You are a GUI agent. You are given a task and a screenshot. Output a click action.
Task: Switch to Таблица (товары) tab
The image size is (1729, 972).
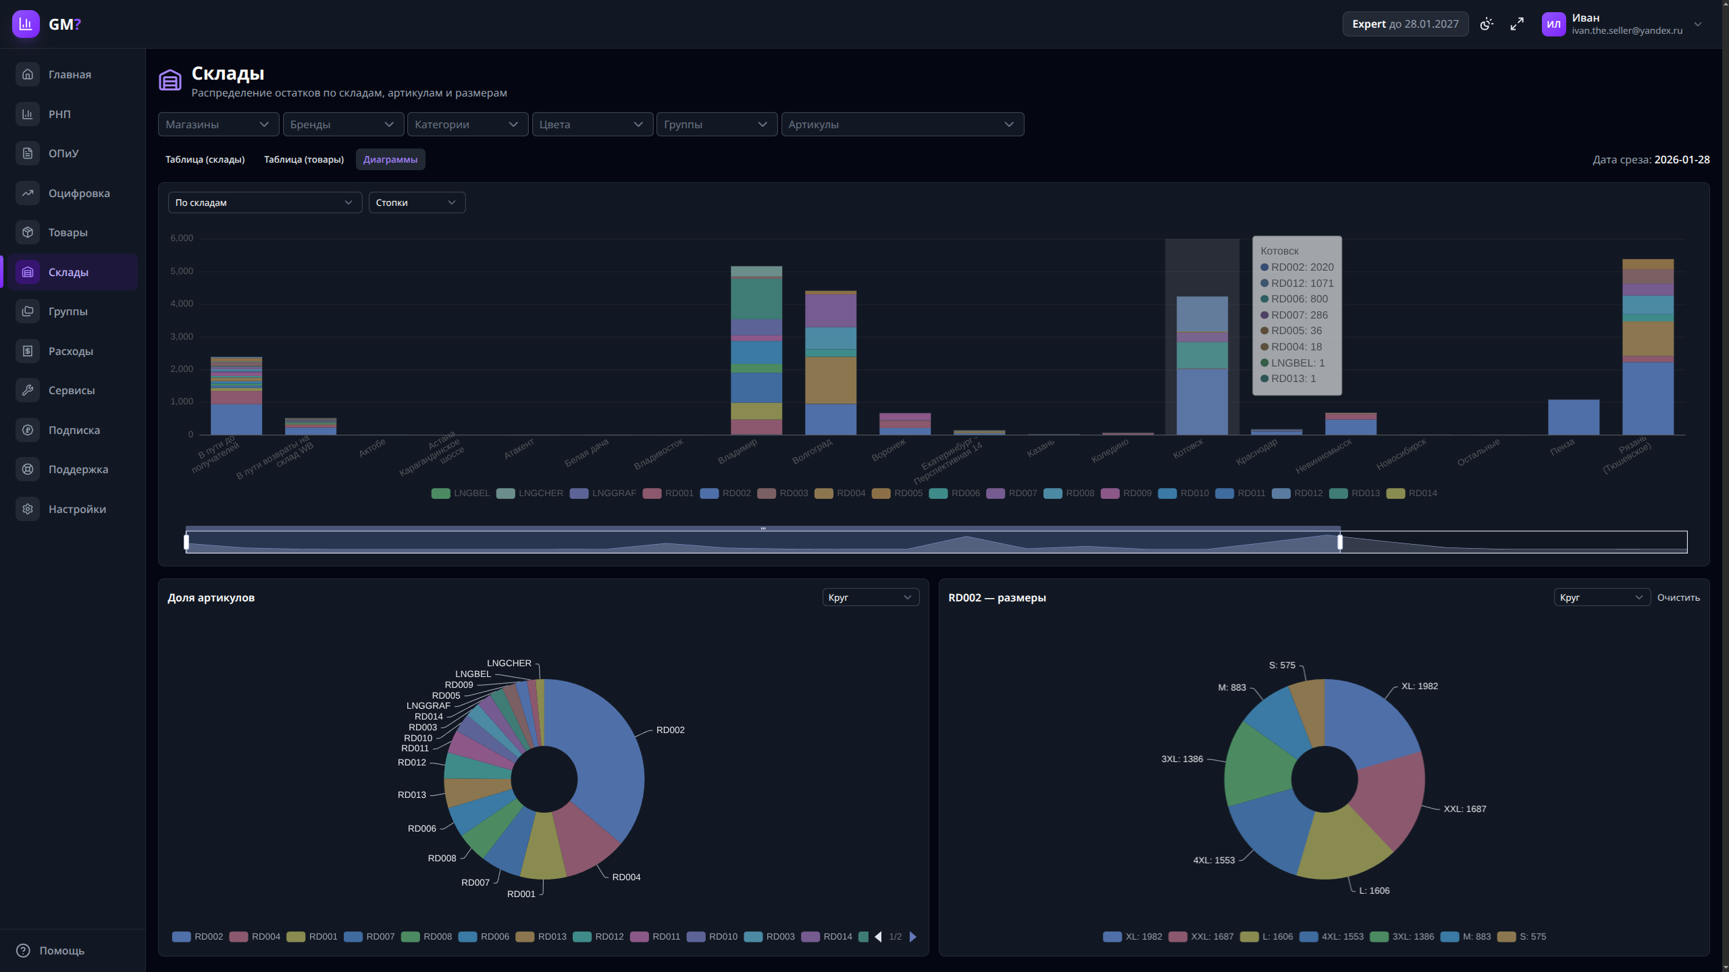[304, 159]
